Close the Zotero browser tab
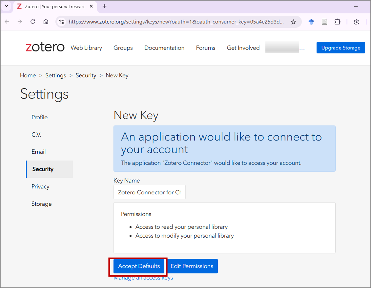 click(91, 6)
